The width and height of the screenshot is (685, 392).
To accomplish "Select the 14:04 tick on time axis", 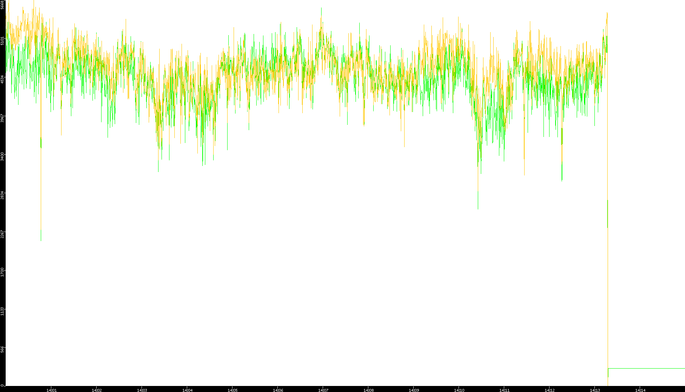I will (187, 390).
